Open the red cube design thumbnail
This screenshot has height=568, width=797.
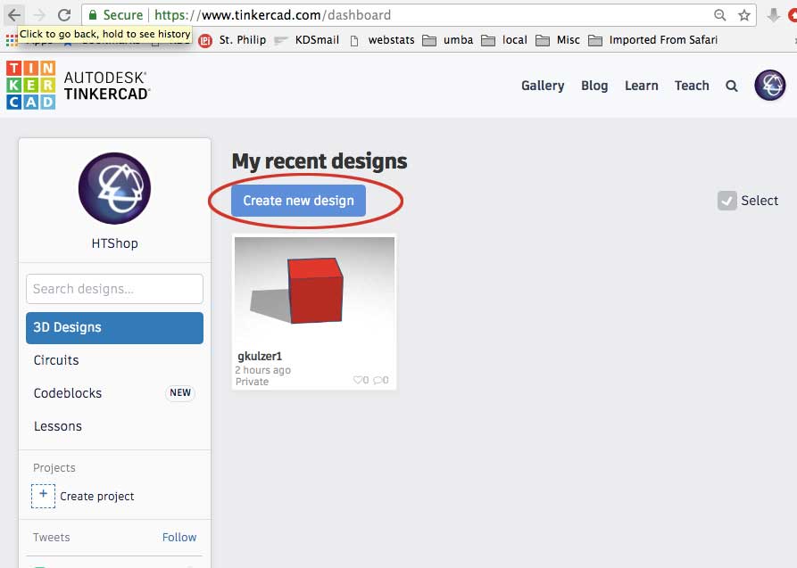coord(314,289)
